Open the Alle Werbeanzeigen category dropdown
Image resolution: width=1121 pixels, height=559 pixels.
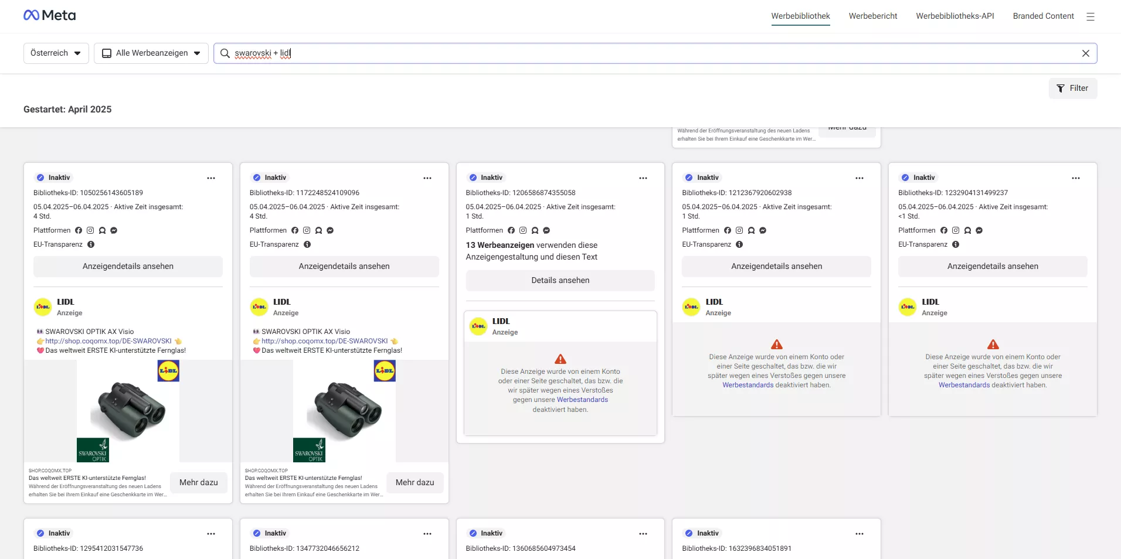pyautogui.click(x=151, y=53)
